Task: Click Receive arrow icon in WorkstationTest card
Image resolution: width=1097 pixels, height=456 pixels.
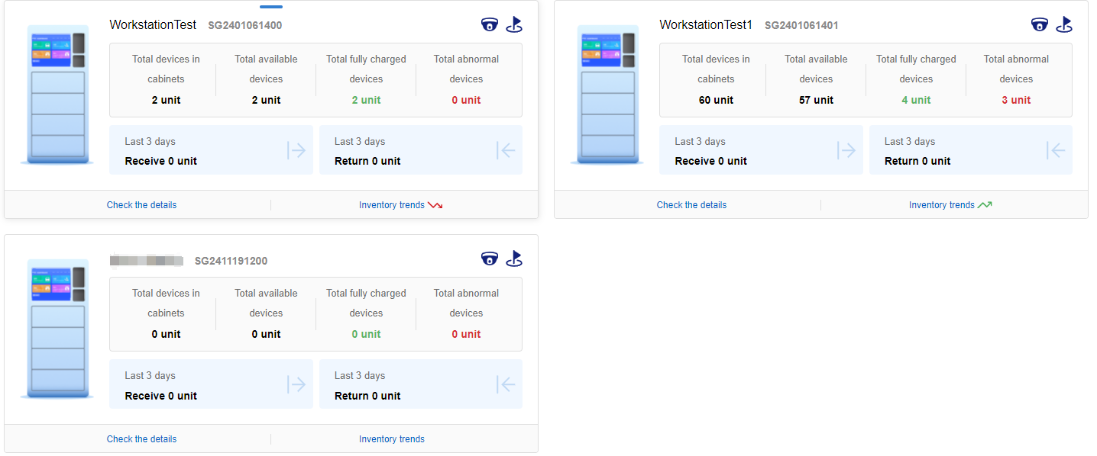Action: (x=296, y=150)
